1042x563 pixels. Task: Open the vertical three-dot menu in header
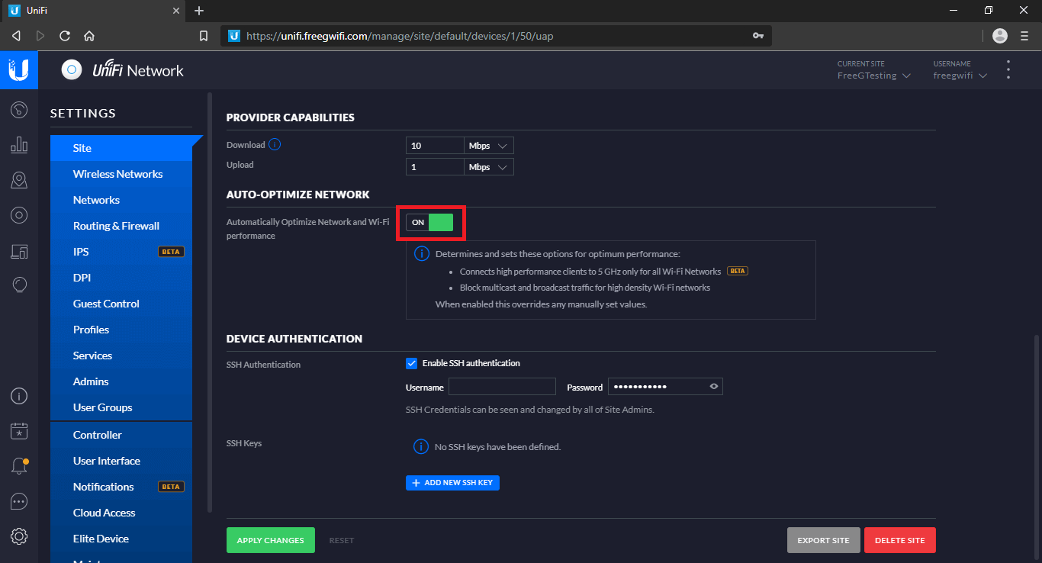coord(1008,70)
